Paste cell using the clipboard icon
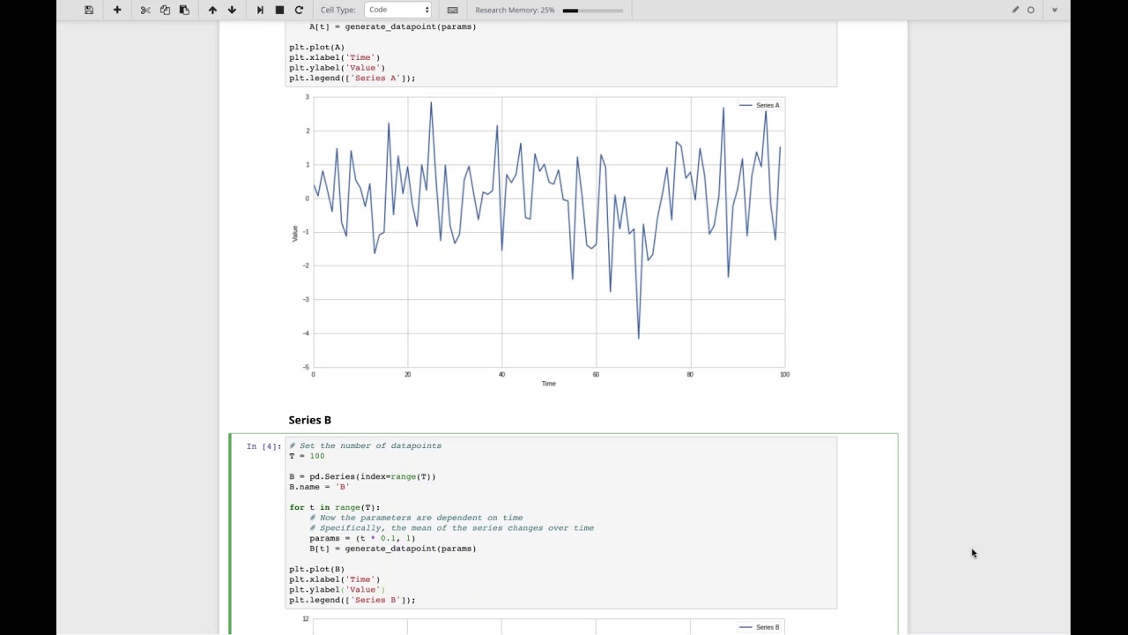Screen dimensions: 1128x635 tap(184, 10)
